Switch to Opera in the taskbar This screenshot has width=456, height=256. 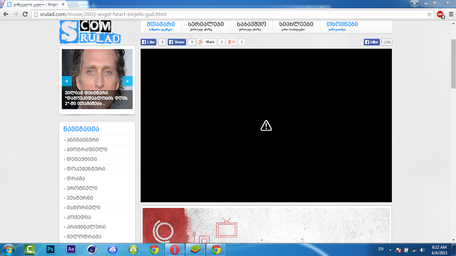[175, 249]
